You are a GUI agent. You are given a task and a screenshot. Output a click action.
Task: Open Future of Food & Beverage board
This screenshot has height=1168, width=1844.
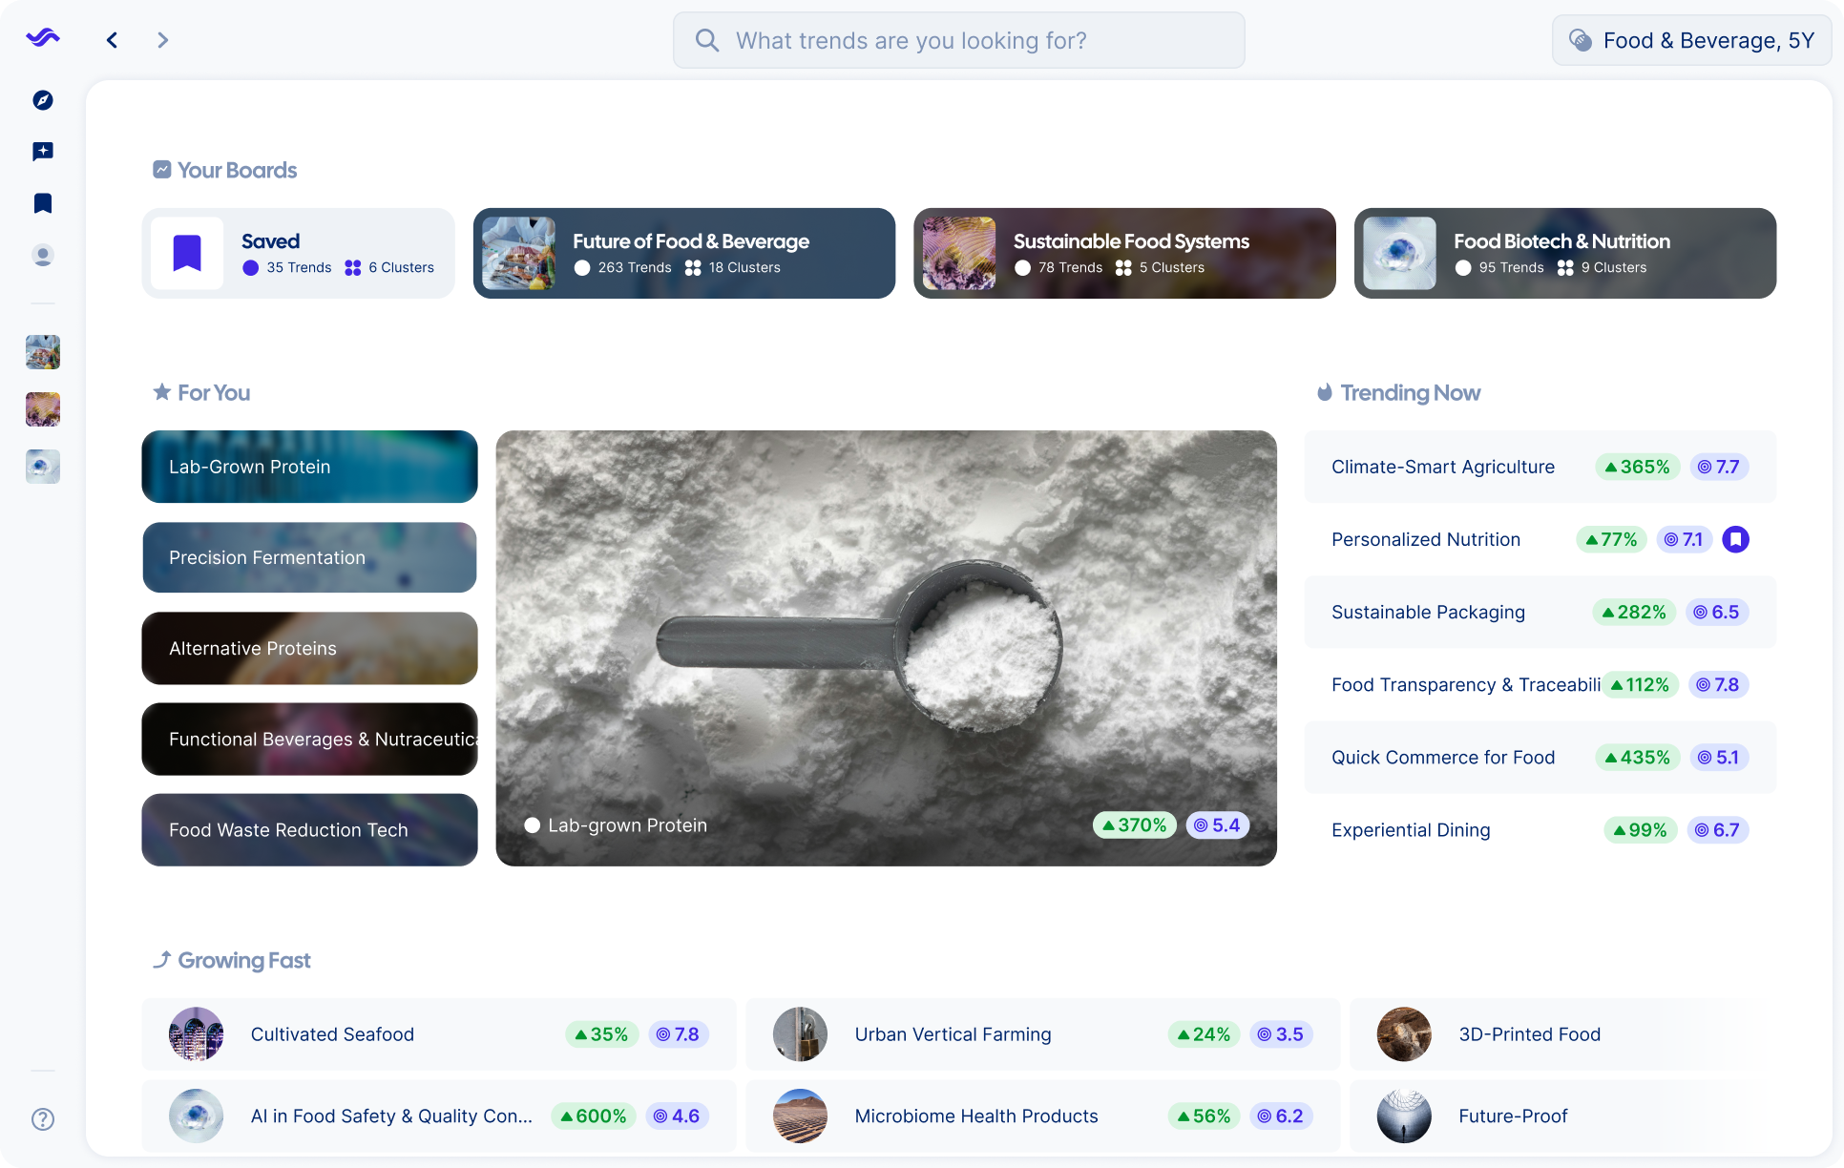pyautogui.click(x=683, y=254)
